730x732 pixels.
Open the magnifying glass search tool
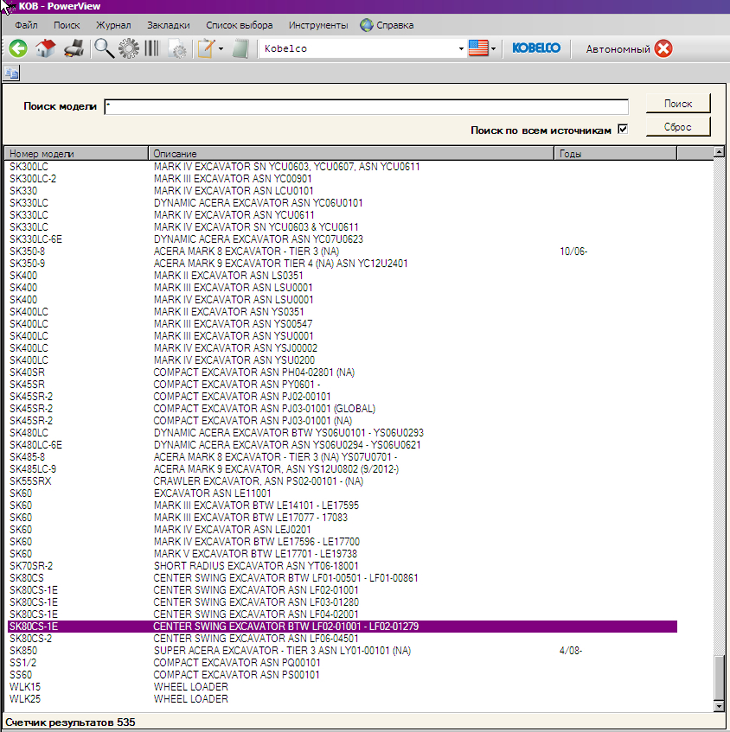click(104, 48)
